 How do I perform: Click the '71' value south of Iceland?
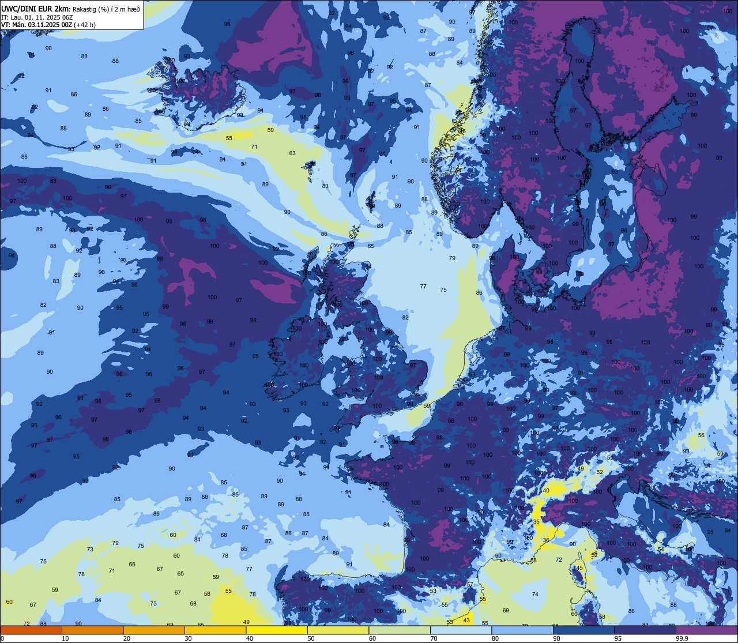click(254, 147)
